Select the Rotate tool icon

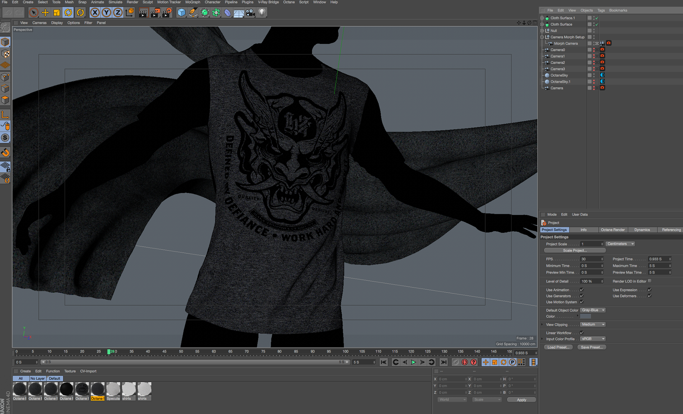coord(68,13)
